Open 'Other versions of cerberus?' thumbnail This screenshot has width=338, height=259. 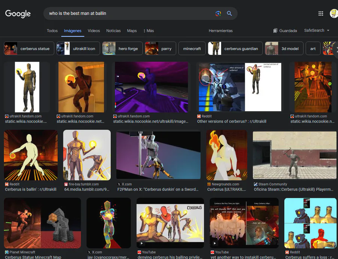(x=240, y=87)
